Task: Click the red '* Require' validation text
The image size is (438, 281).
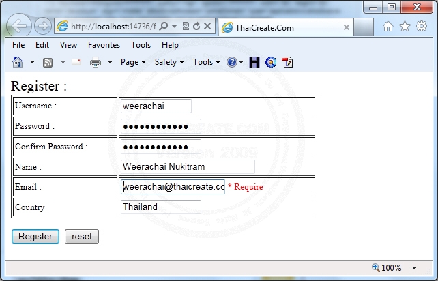Action: 246,187
